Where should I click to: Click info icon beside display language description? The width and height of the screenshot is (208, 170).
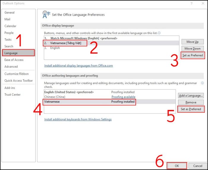159,33
